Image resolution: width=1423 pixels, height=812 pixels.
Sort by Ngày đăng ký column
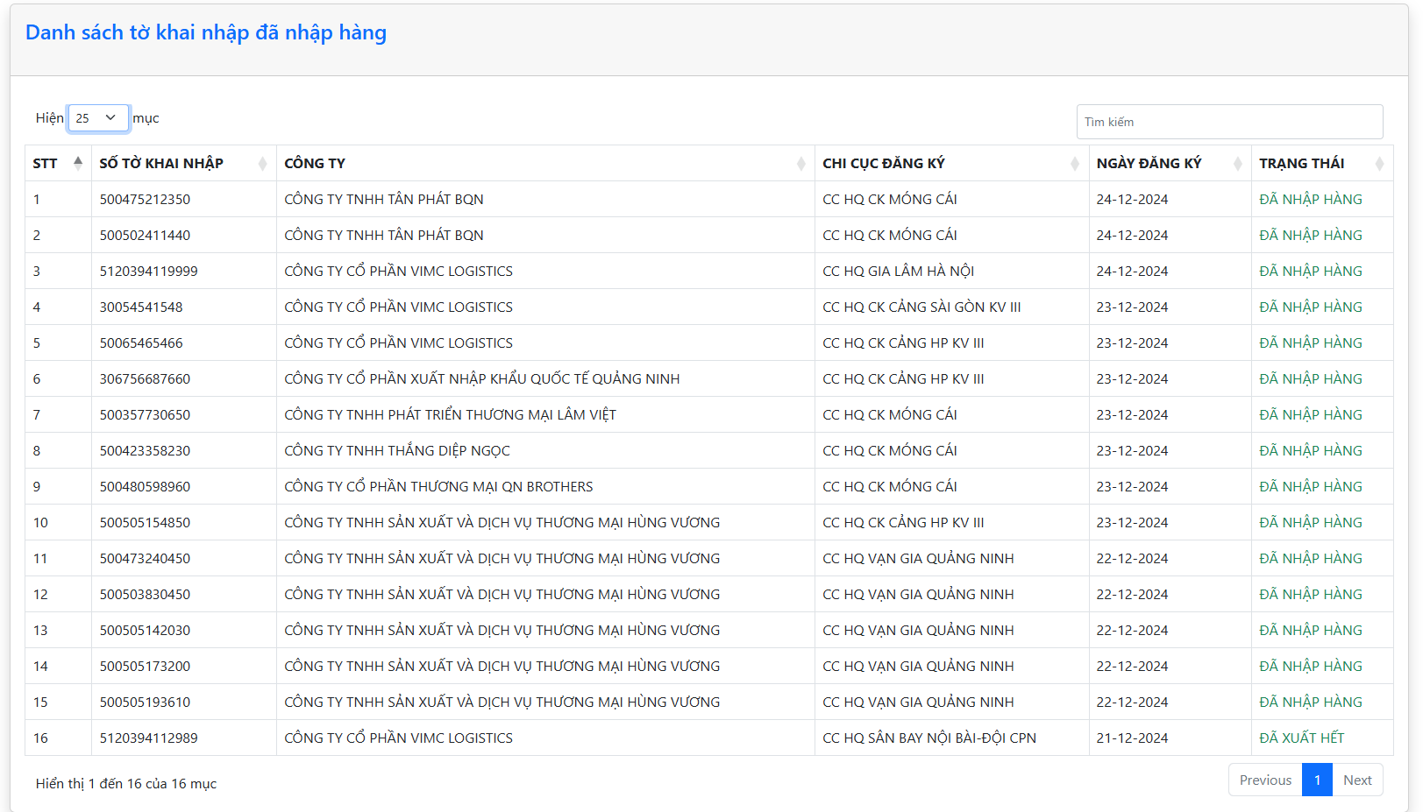1237,164
